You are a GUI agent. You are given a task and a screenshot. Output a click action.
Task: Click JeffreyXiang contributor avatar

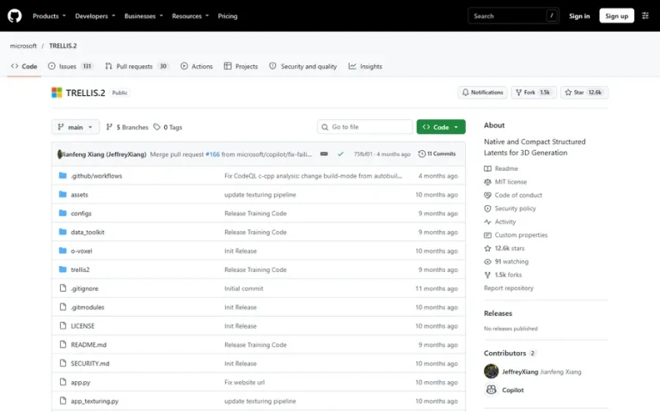(492, 371)
